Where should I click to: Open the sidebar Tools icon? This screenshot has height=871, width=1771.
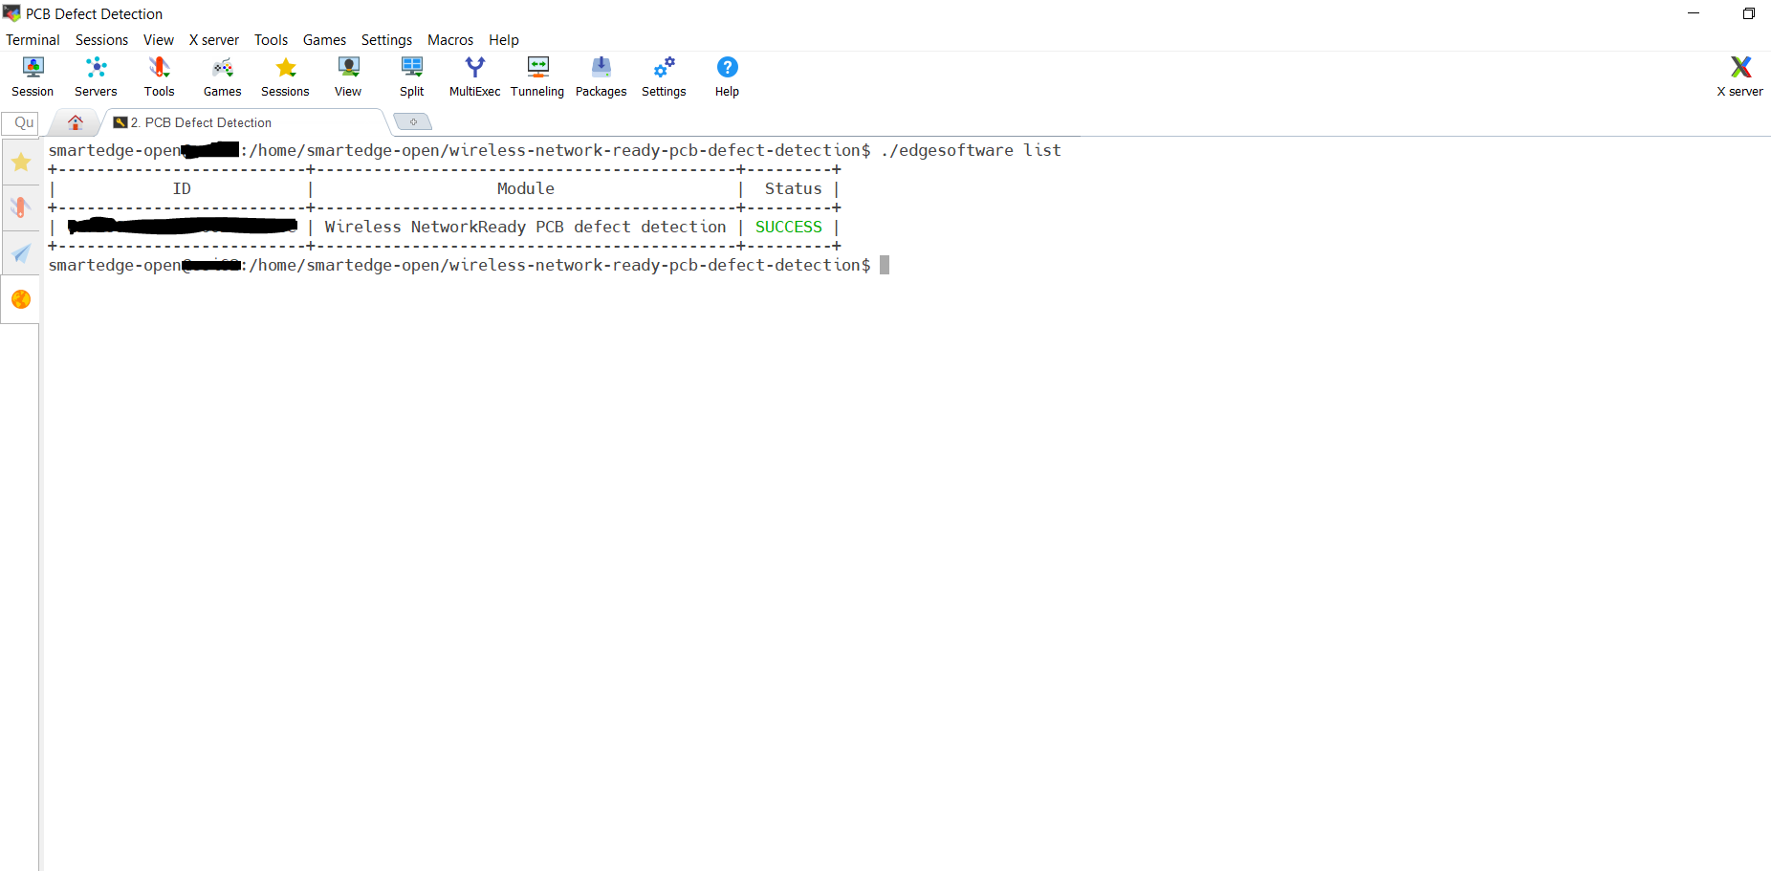click(x=21, y=207)
